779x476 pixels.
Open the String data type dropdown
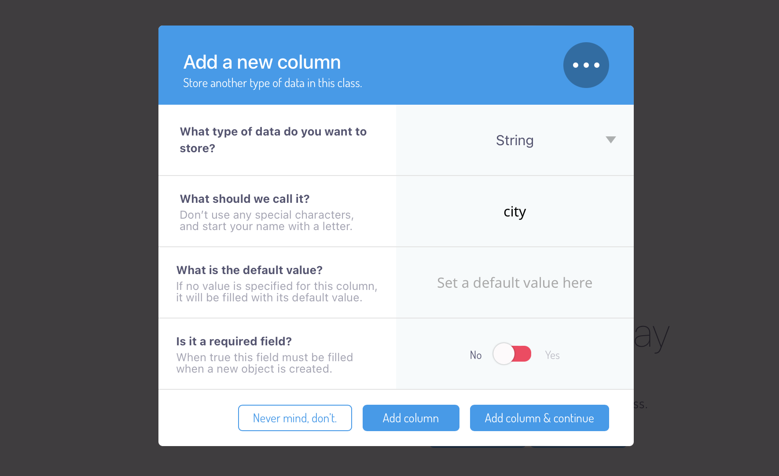[514, 140]
